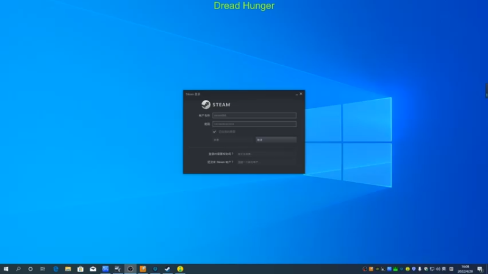The image size is (488, 274).
Task: Open Task View on taskbar
Action: (x=43, y=269)
